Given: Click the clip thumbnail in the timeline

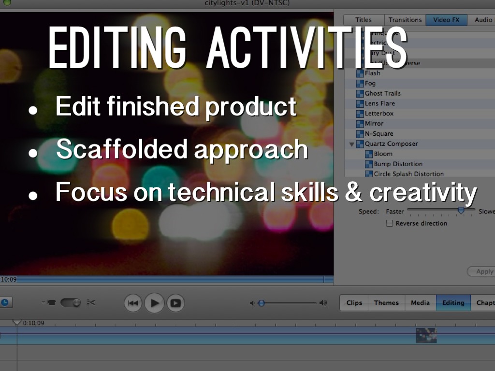Looking at the screenshot, I should pos(426,335).
